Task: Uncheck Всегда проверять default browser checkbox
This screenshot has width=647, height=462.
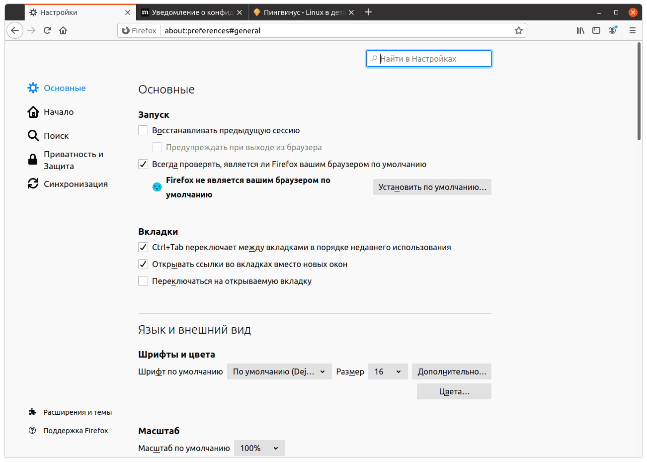Action: tap(143, 164)
